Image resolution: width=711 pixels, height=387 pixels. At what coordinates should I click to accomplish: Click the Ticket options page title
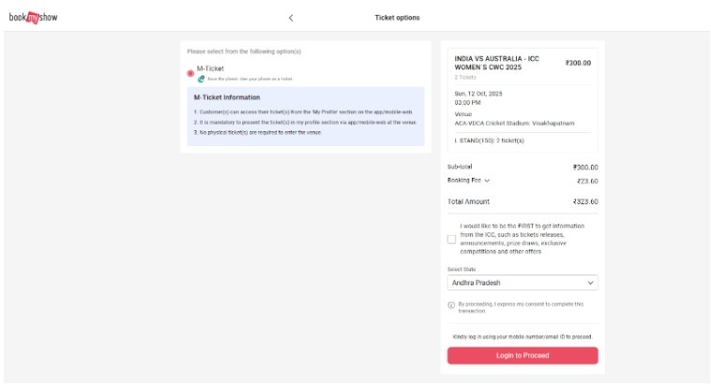[x=397, y=18]
